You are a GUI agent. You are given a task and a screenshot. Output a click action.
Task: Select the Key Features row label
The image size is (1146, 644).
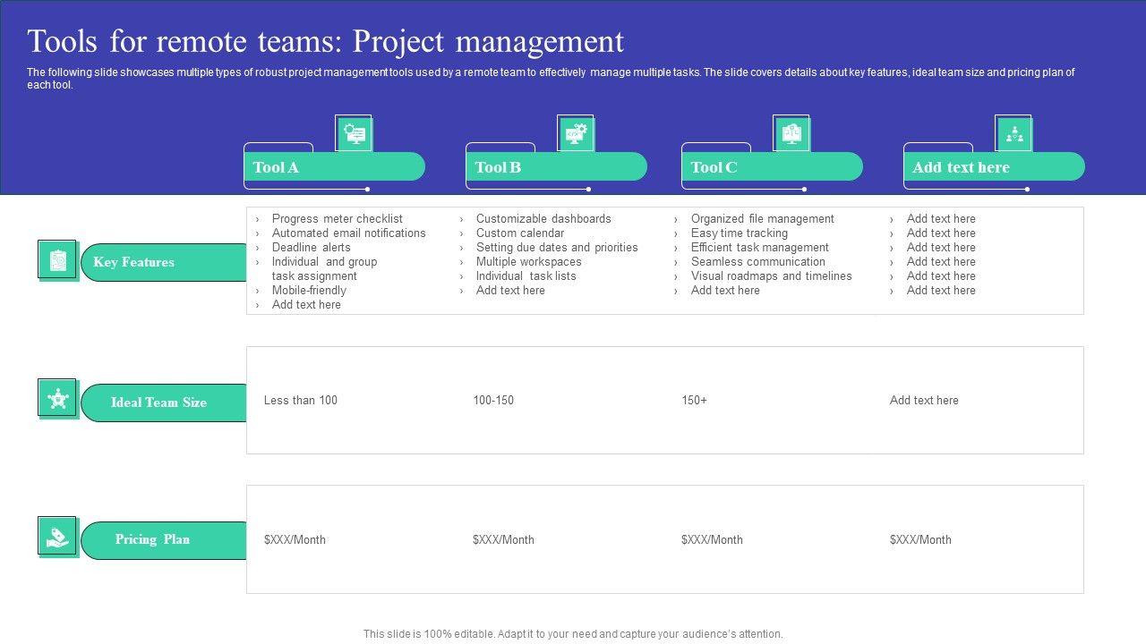pos(133,262)
